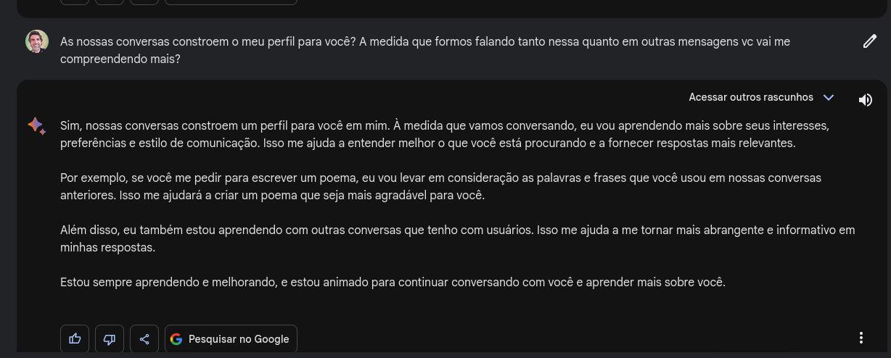
Task: Click the paragraph starting with Estou sempre aprendendo
Action: tap(393, 282)
